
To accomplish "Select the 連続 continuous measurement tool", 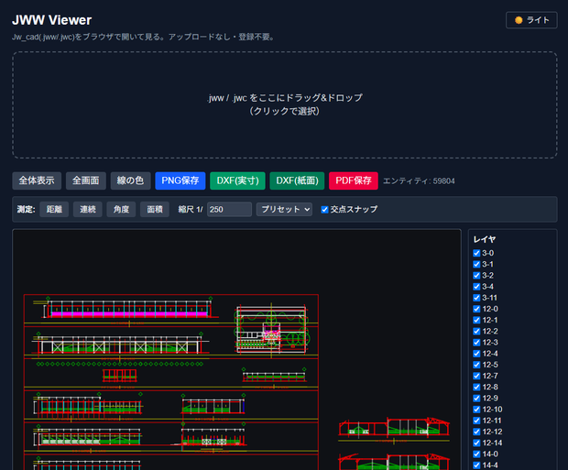I will click(88, 209).
